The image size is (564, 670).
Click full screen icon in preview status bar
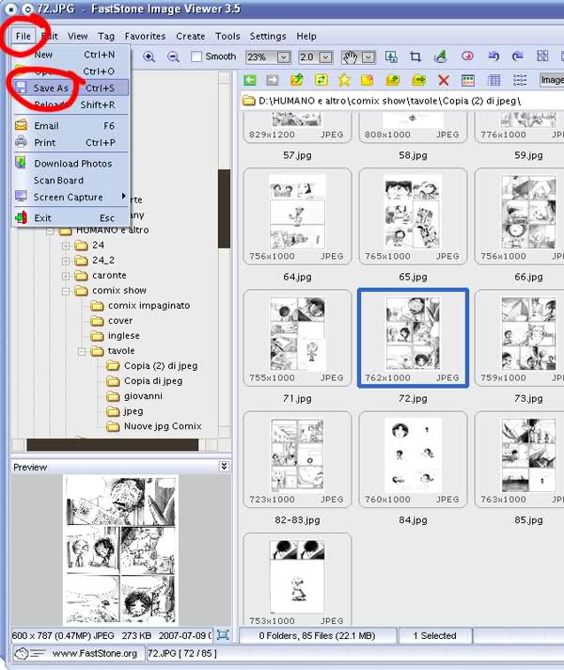(223, 634)
